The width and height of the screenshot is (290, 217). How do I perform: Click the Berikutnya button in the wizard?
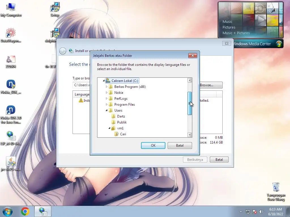(195, 160)
